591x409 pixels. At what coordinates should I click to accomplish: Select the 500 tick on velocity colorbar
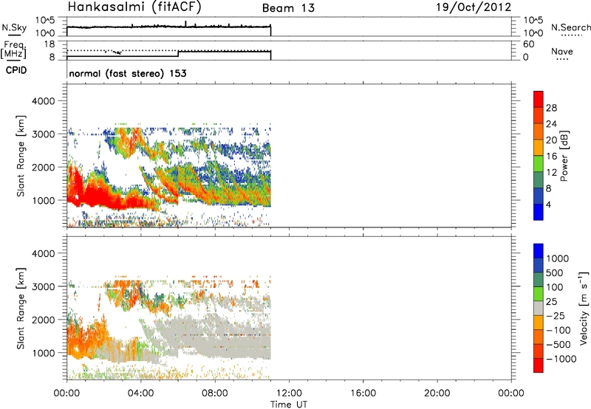pos(555,272)
